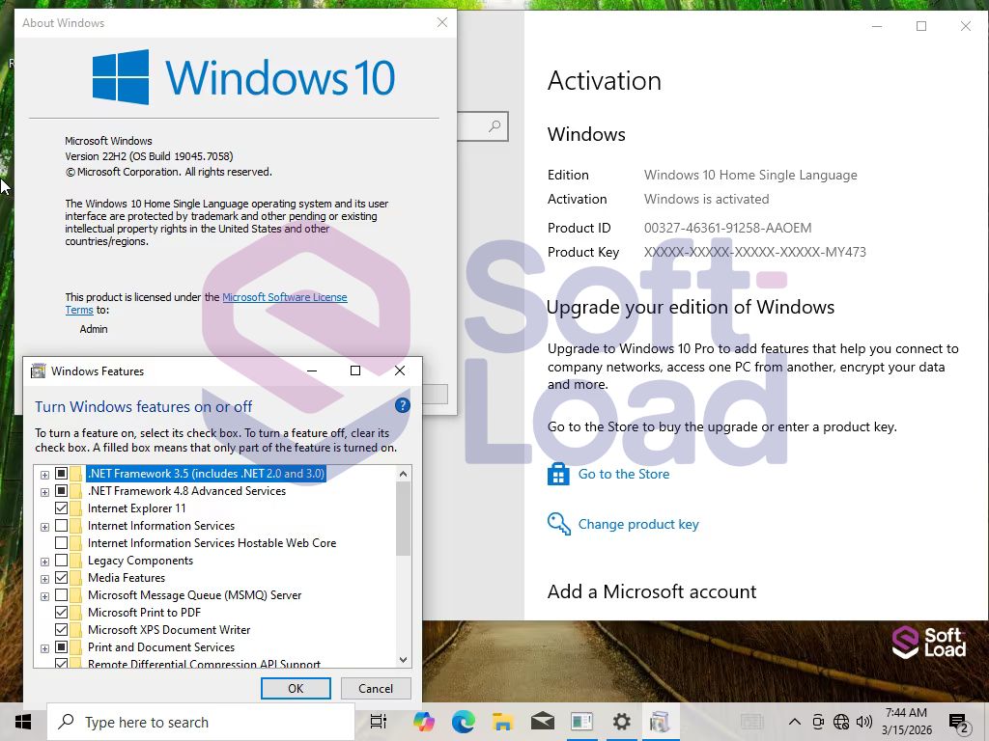Image resolution: width=989 pixels, height=741 pixels.
Task: Open the Action Center notifications icon
Action: click(959, 722)
